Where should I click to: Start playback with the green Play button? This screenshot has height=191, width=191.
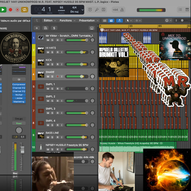tap(3, 10)
